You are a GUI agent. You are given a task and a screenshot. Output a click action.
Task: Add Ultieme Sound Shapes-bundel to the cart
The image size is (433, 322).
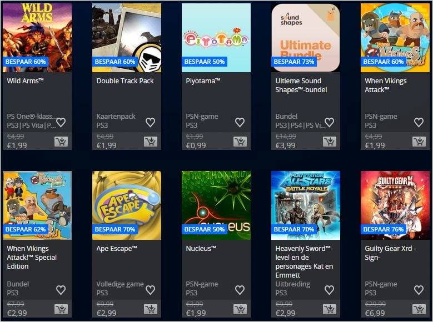tap(330, 142)
